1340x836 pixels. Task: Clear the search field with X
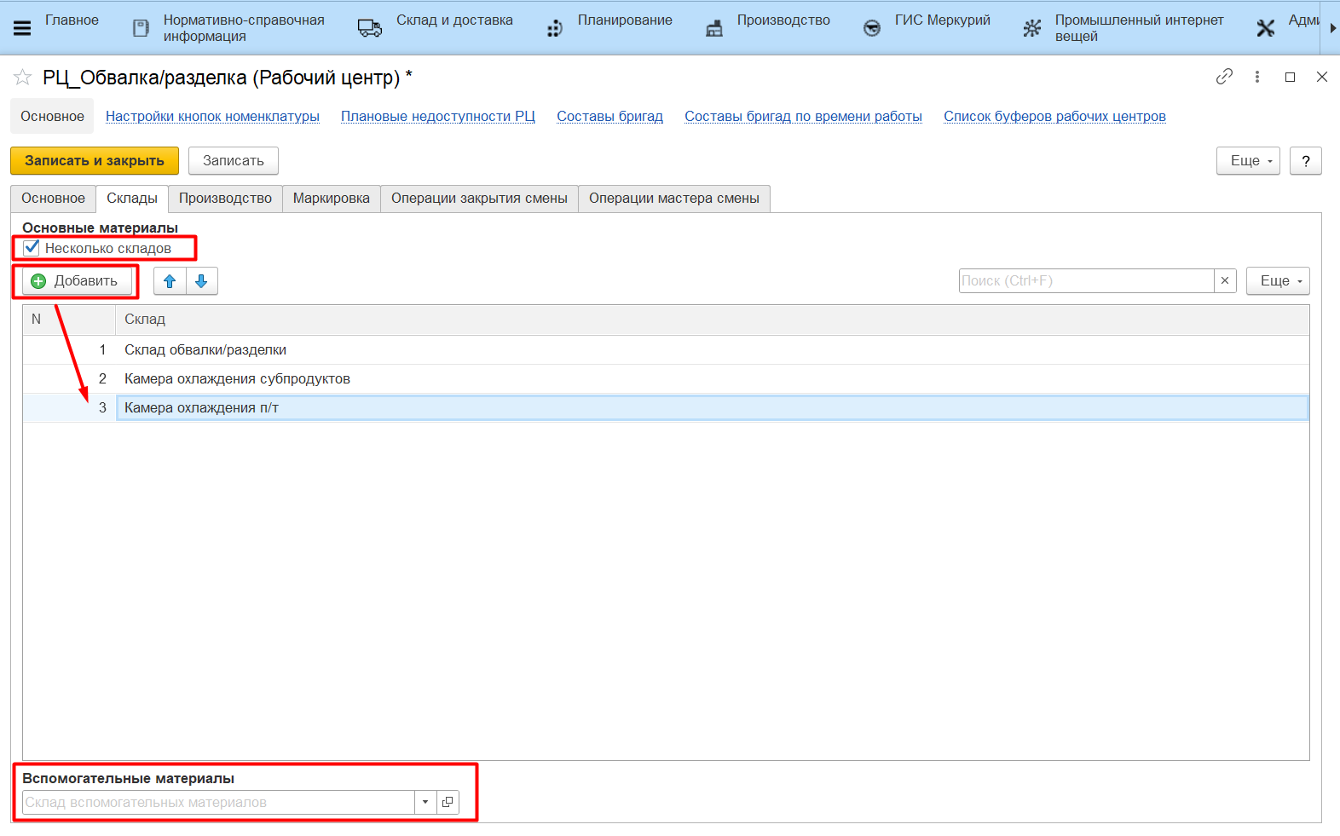(1225, 280)
